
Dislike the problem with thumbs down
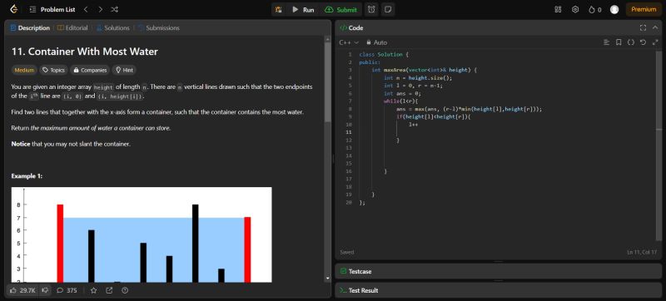pos(46,290)
